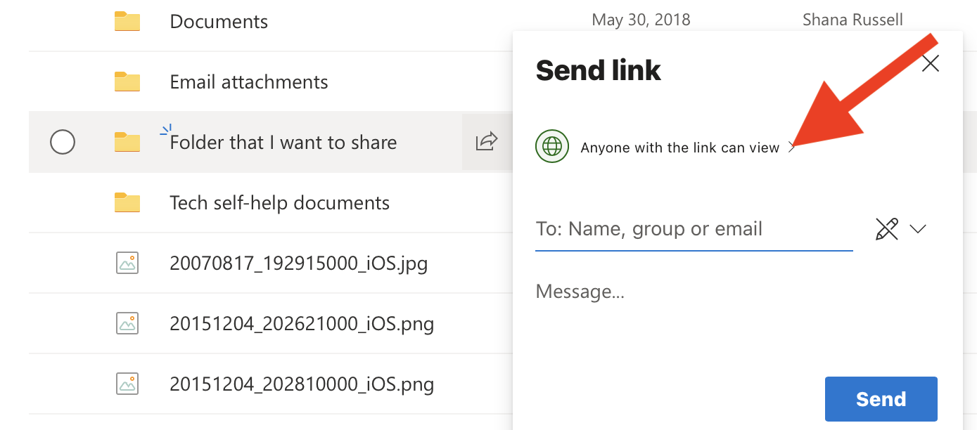Click the Documents folder icon
Image resolution: width=977 pixels, height=430 pixels.
point(127,21)
